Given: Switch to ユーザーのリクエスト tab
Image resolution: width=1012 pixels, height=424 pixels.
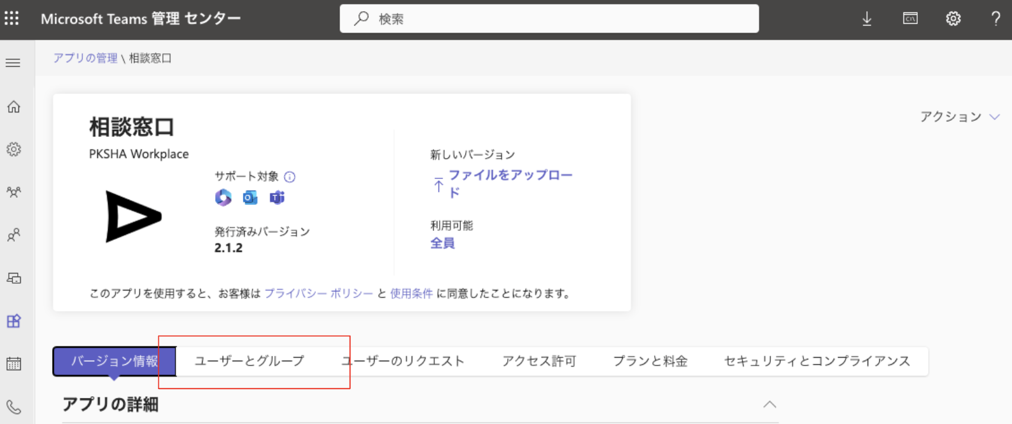Looking at the screenshot, I should click(x=403, y=361).
